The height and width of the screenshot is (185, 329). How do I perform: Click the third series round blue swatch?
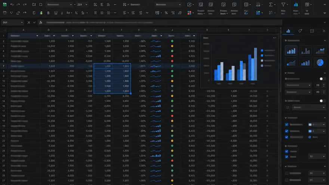coord(310,137)
